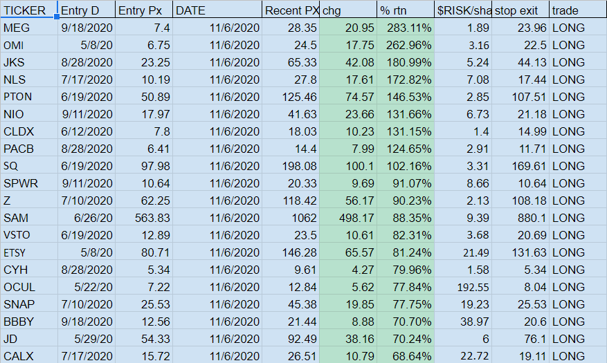This screenshot has height=363, width=607.
Task: Select the SQ ticker cell
Action: click(29, 166)
